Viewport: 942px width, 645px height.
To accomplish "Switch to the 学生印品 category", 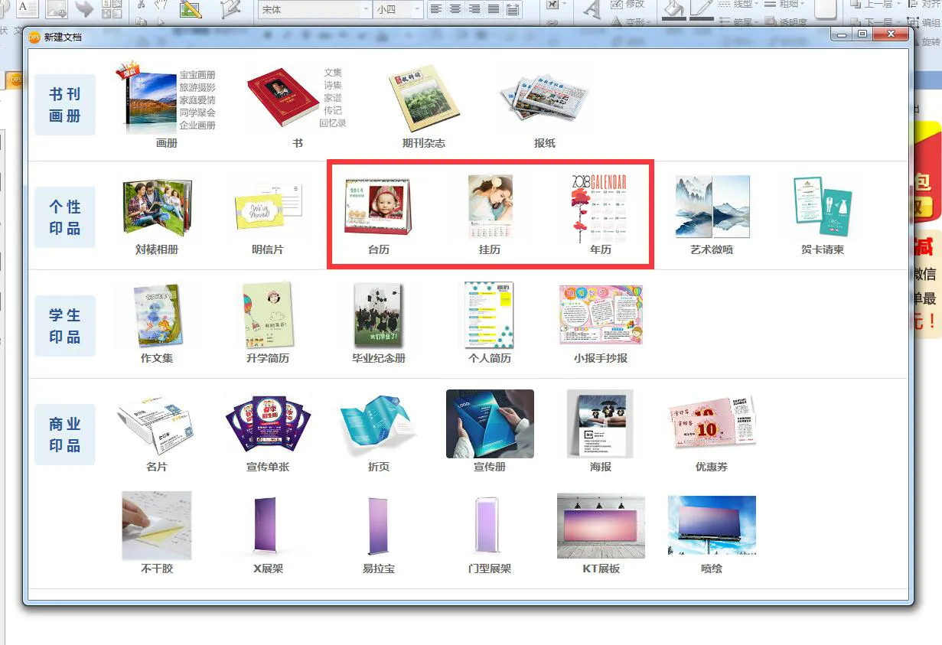I will coord(65,326).
